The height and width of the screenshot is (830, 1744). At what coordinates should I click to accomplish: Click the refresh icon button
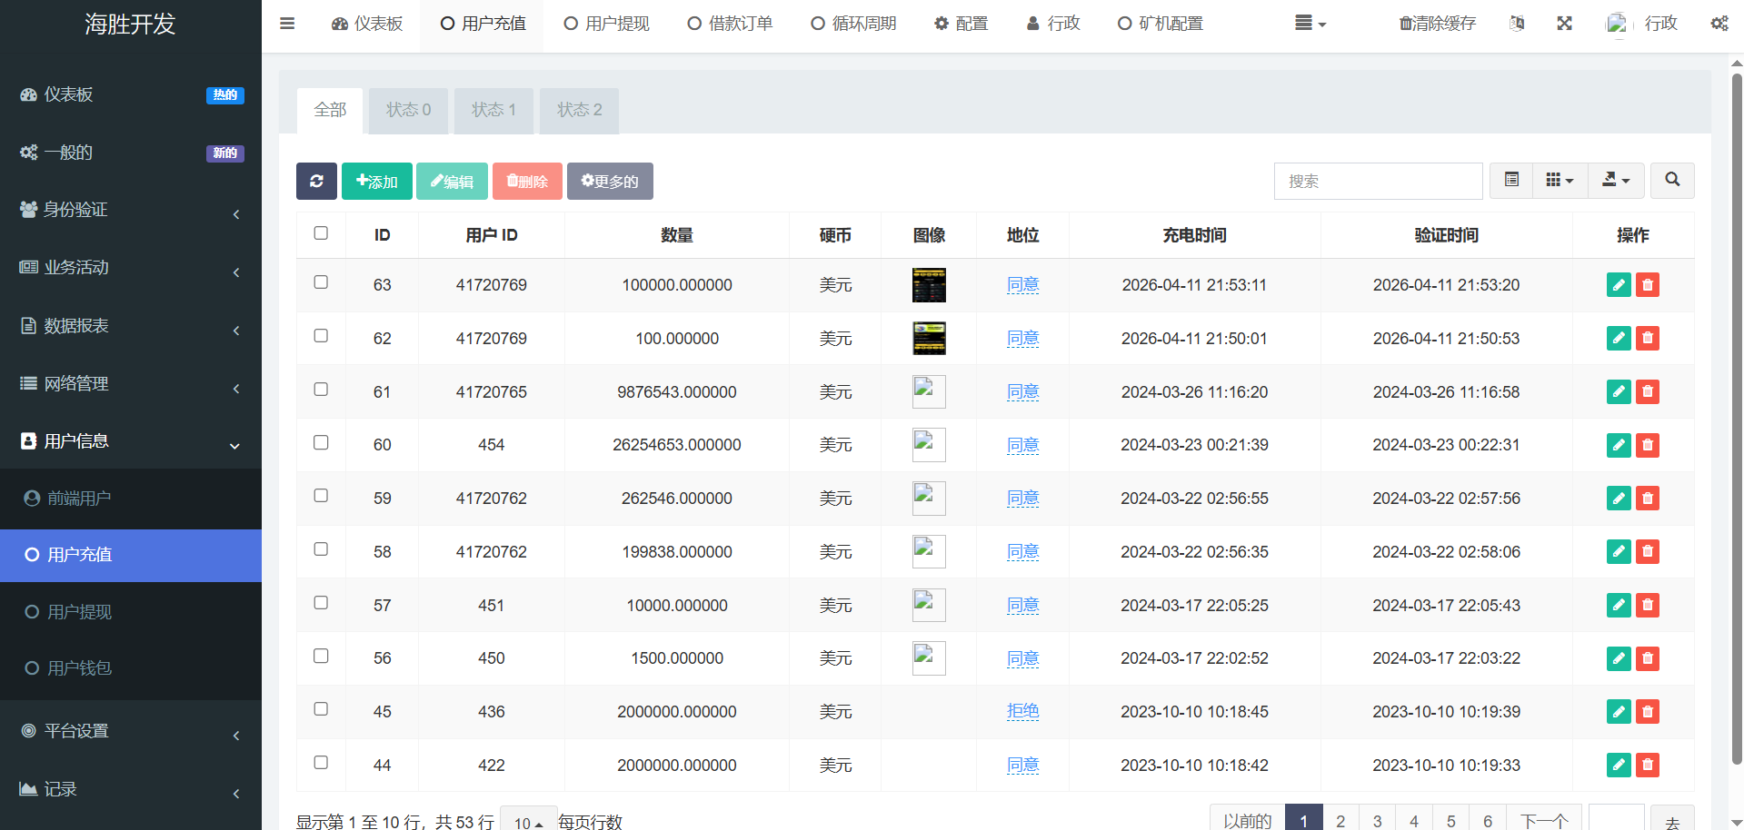(x=316, y=181)
